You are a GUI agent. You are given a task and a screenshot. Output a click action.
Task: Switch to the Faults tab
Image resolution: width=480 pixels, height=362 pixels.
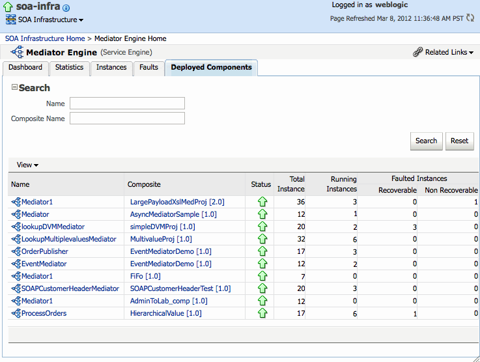click(148, 67)
